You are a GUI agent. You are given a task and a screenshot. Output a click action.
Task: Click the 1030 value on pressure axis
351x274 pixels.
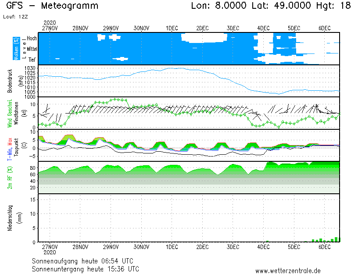click(30, 68)
